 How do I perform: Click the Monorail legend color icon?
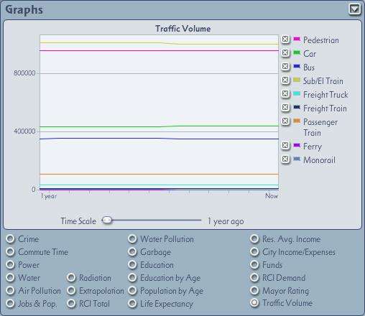pos(297,159)
